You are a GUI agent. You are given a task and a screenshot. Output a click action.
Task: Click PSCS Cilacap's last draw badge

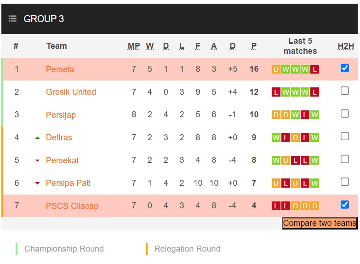pos(314,206)
